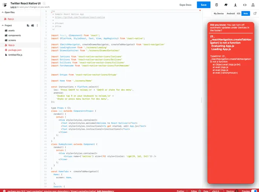Click the info icon beside the project title
The image size is (259, 192).
pyautogui.click(x=44, y=3)
